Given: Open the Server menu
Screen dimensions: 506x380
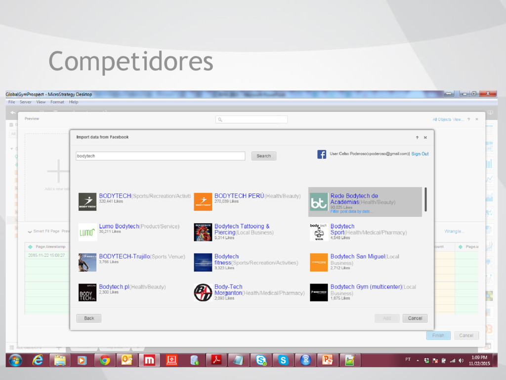Looking at the screenshot, I should tap(26, 102).
